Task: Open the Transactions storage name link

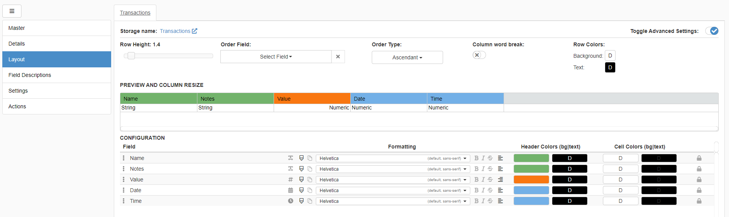Action: point(175,31)
